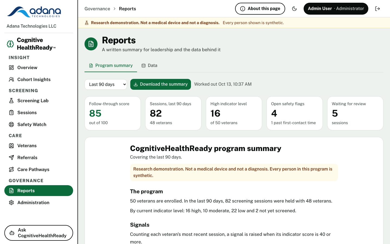Click the 'Signals' heading
The width and height of the screenshot is (390, 244).
(140, 225)
